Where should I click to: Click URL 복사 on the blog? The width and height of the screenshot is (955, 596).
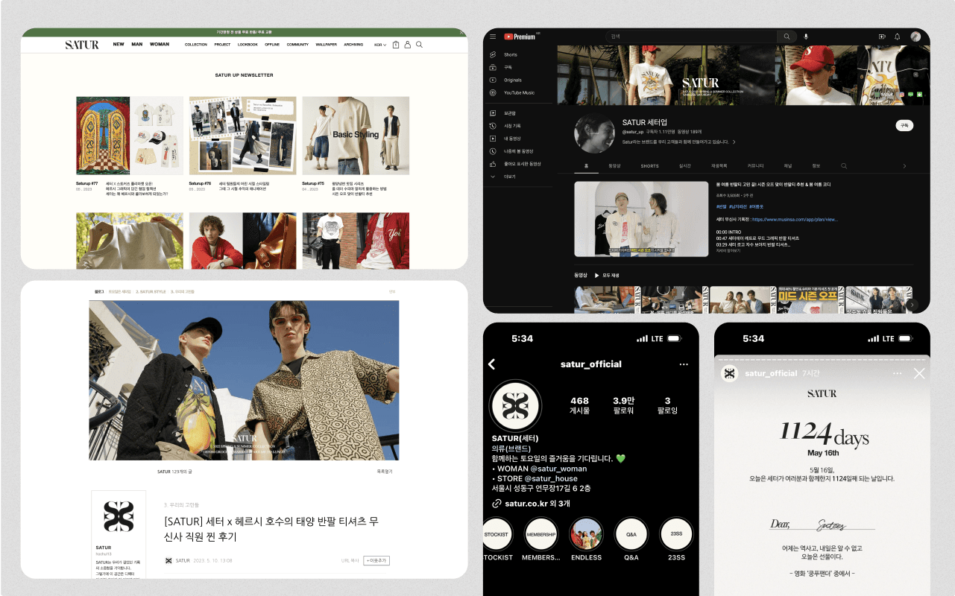point(350,561)
